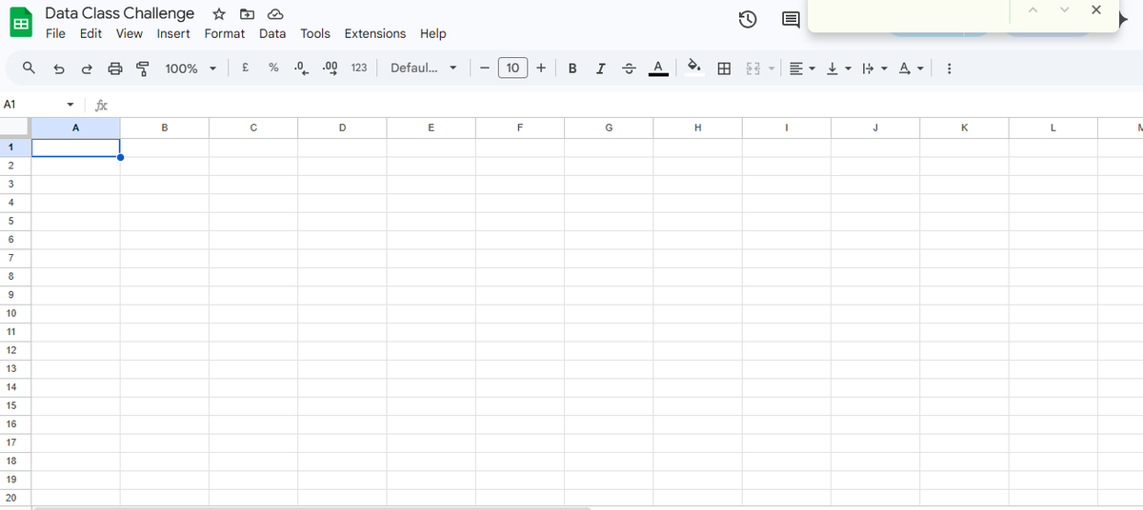The image size is (1143, 510).
Task: Open the name box dropdown arrow
Action: (70, 105)
